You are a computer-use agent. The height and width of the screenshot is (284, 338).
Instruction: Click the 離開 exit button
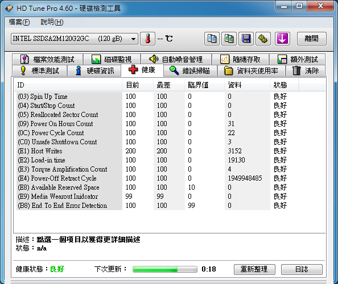(x=312, y=39)
